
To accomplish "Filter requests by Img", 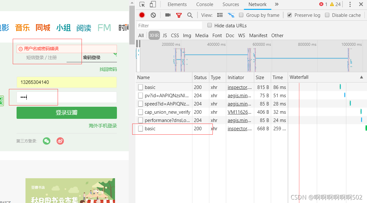I will pyautogui.click(x=187, y=36).
